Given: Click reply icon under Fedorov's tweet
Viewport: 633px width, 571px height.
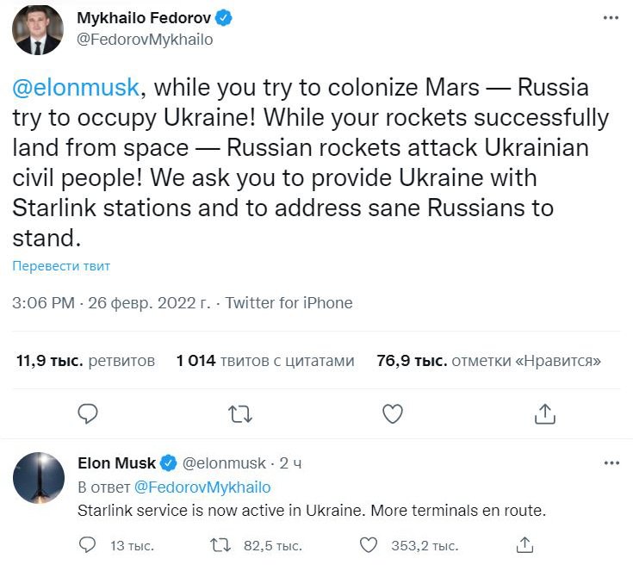Looking at the screenshot, I should tap(88, 414).
